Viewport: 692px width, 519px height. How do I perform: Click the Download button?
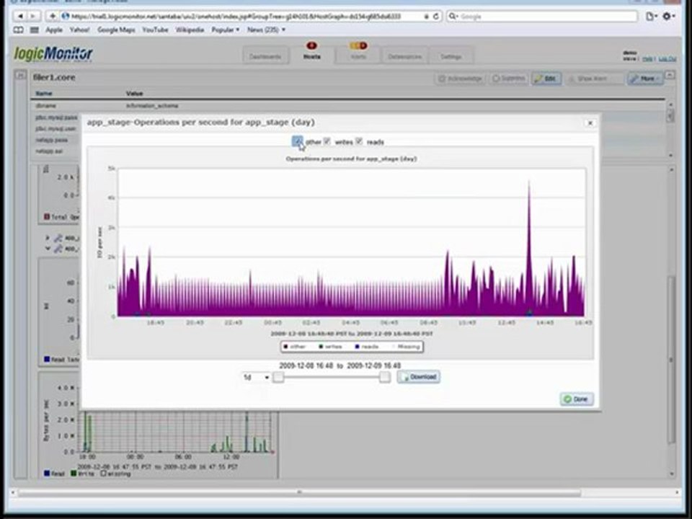coord(418,377)
